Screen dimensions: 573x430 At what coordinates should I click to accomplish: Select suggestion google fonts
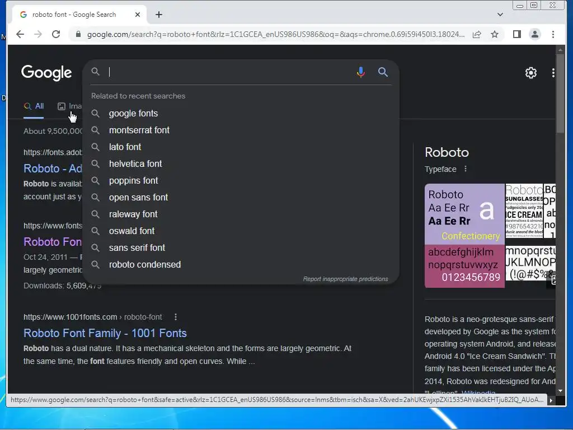tap(241, 113)
